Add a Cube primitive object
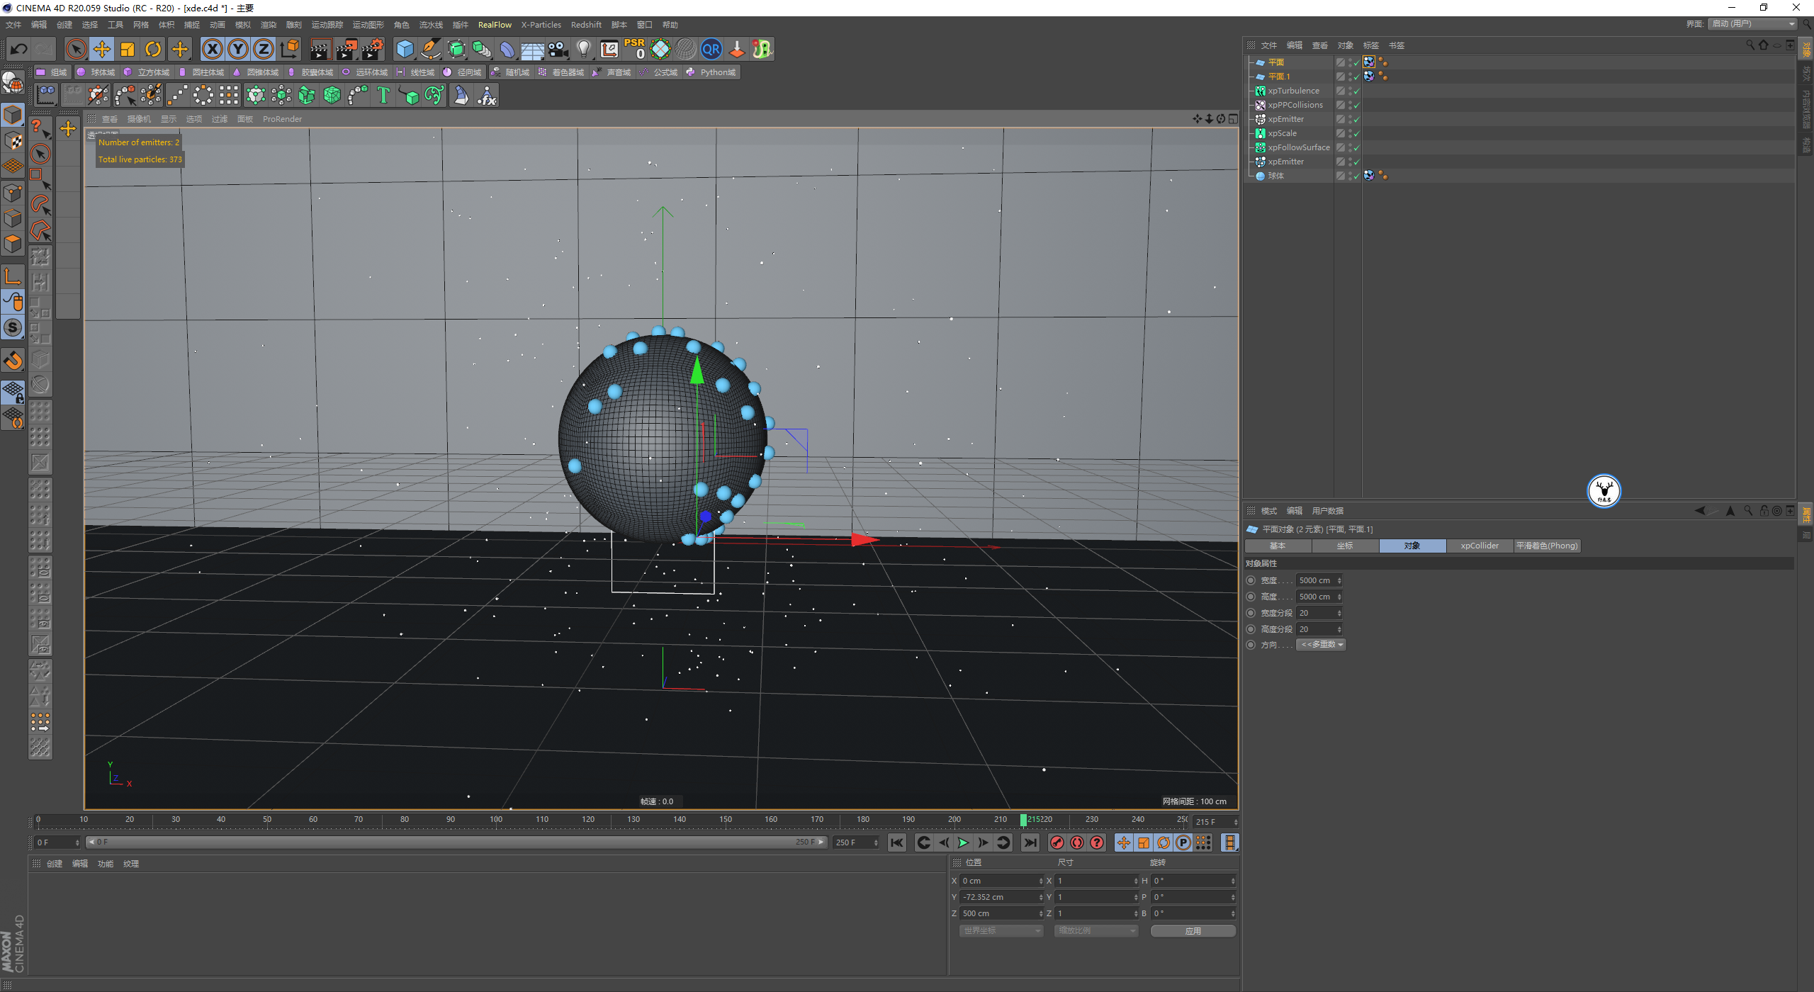This screenshot has height=992, width=1814. pyautogui.click(x=405, y=49)
